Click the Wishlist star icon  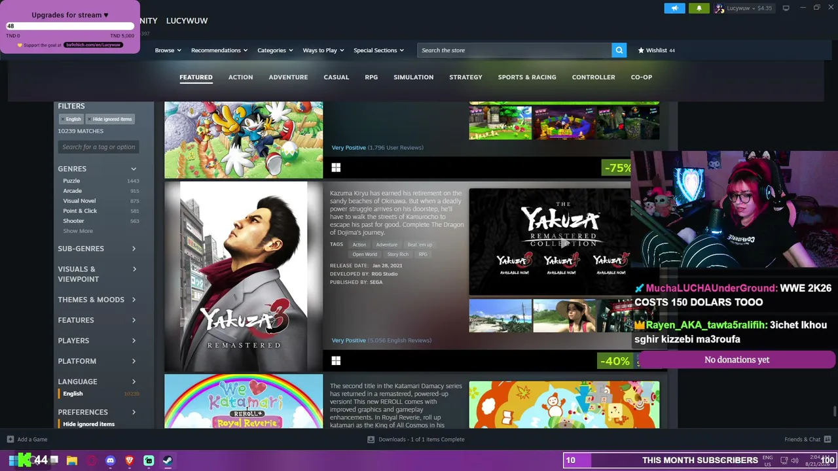click(x=641, y=50)
